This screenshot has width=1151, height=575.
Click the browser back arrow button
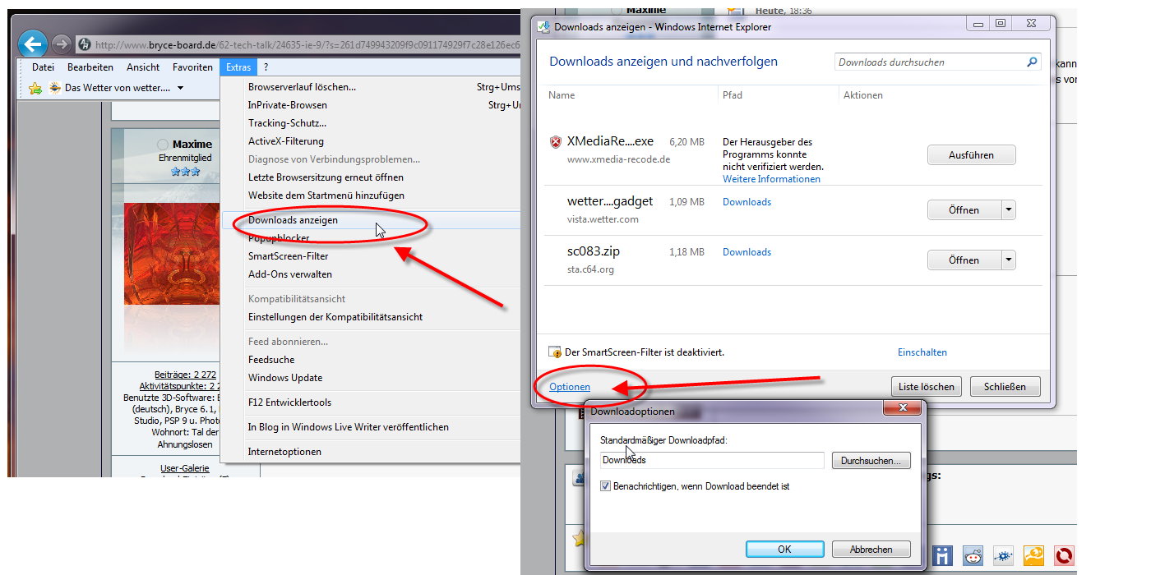pyautogui.click(x=32, y=44)
